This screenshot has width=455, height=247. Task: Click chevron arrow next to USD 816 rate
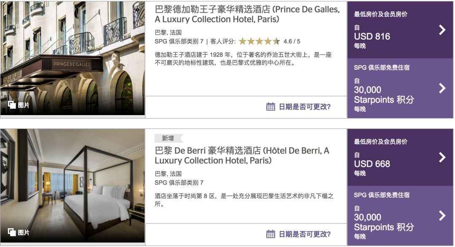pos(442,30)
